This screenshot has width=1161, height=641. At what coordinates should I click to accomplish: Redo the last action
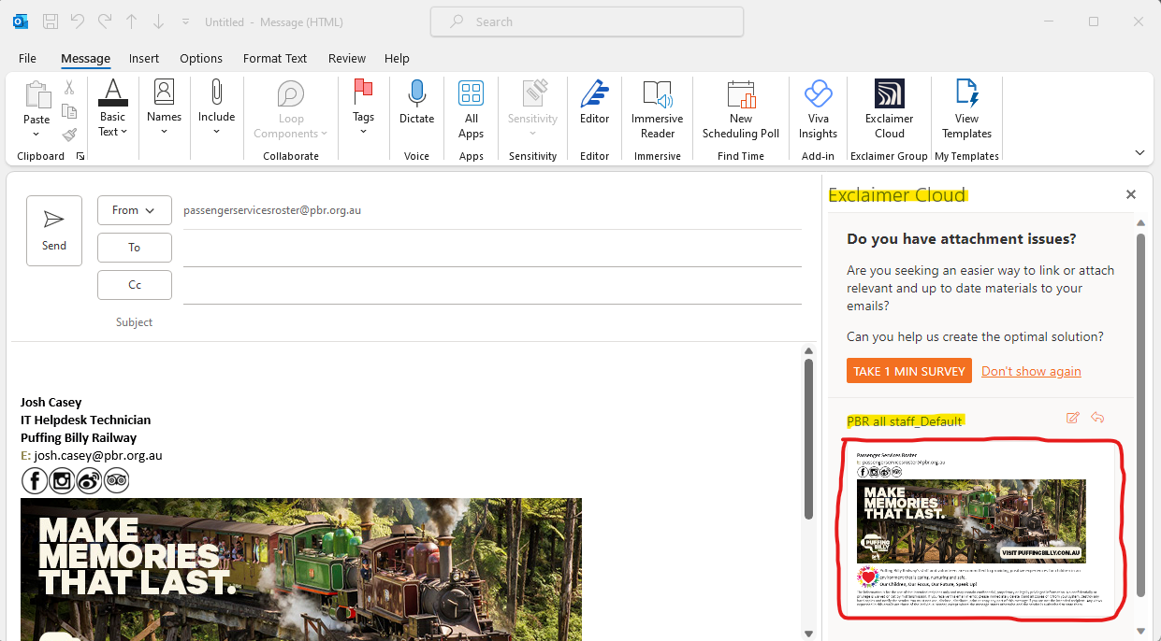105,21
